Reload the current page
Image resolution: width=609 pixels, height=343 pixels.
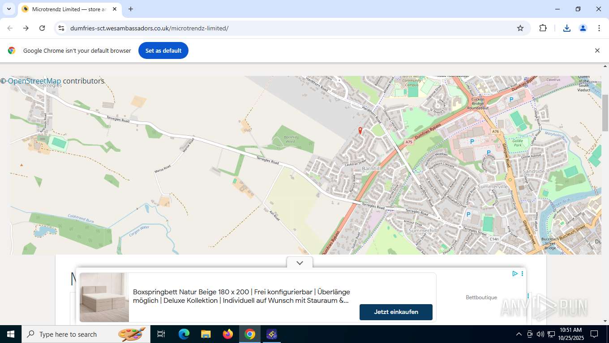click(x=42, y=28)
